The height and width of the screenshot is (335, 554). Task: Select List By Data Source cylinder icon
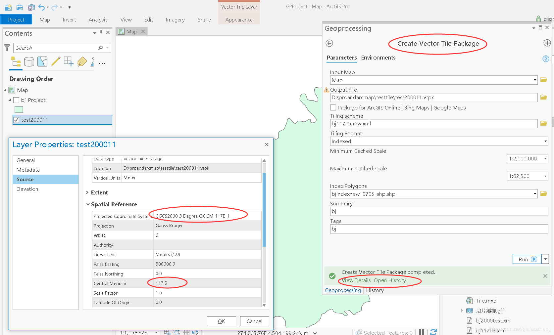pyautogui.click(x=29, y=62)
